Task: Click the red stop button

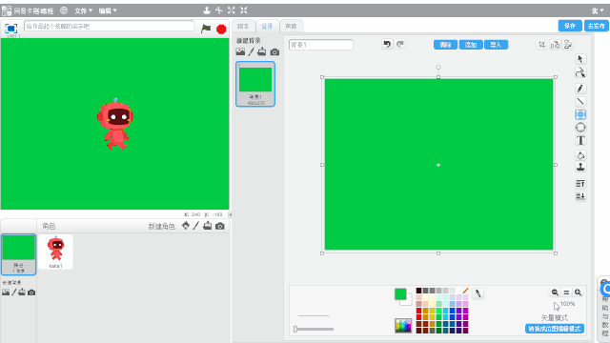Action: click(221, 30)
